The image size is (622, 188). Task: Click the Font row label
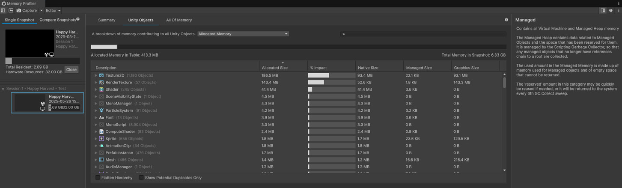pyautogui.click(x=110, y=117)
